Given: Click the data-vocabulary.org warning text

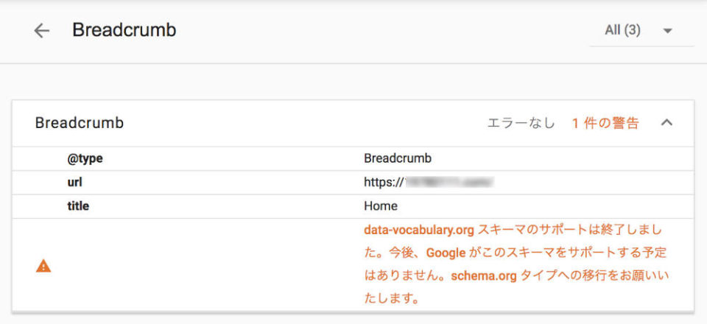Looking at the screenshot, I should point(419,230).
